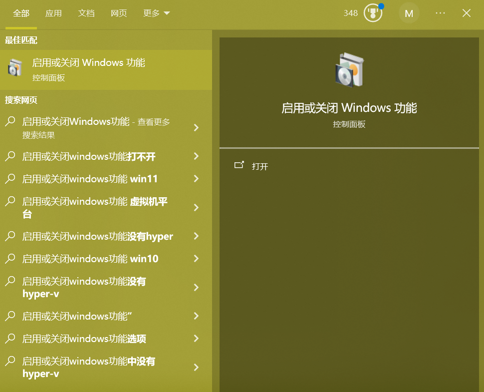Click the 348 rewards points count
The width and height of the screenshot is (484, 392).
tap(351, 13)
